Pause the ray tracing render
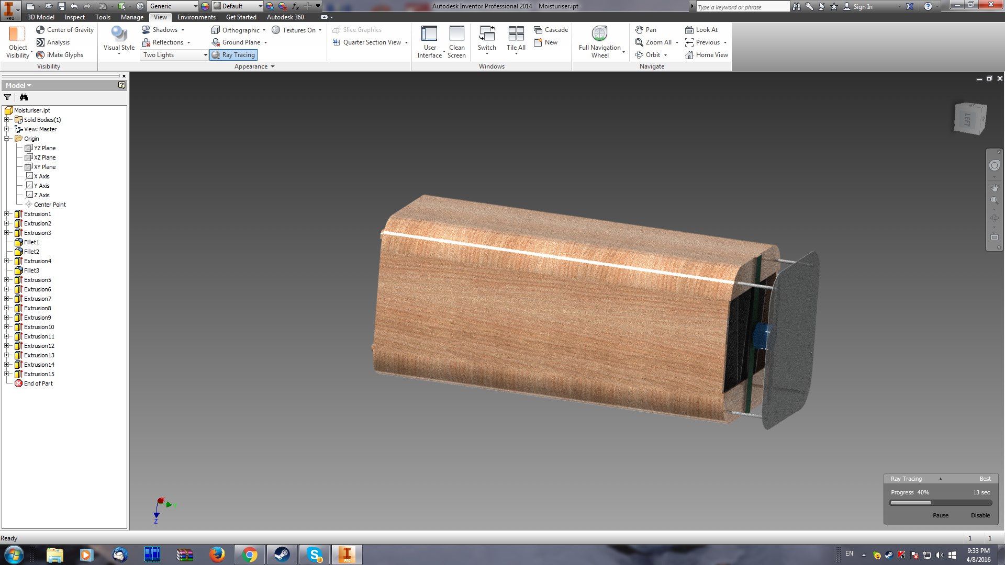Image resolution: width=1005 pixels, height=565 pixels. coord(940,515)
